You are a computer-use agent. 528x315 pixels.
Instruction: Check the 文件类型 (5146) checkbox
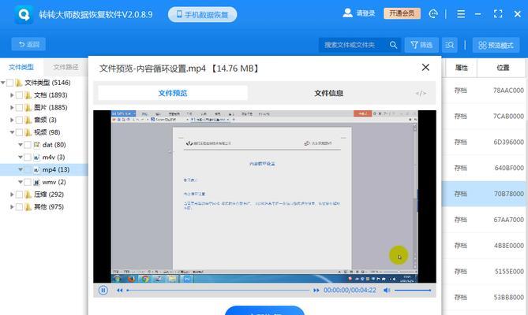tap(10, 83)
